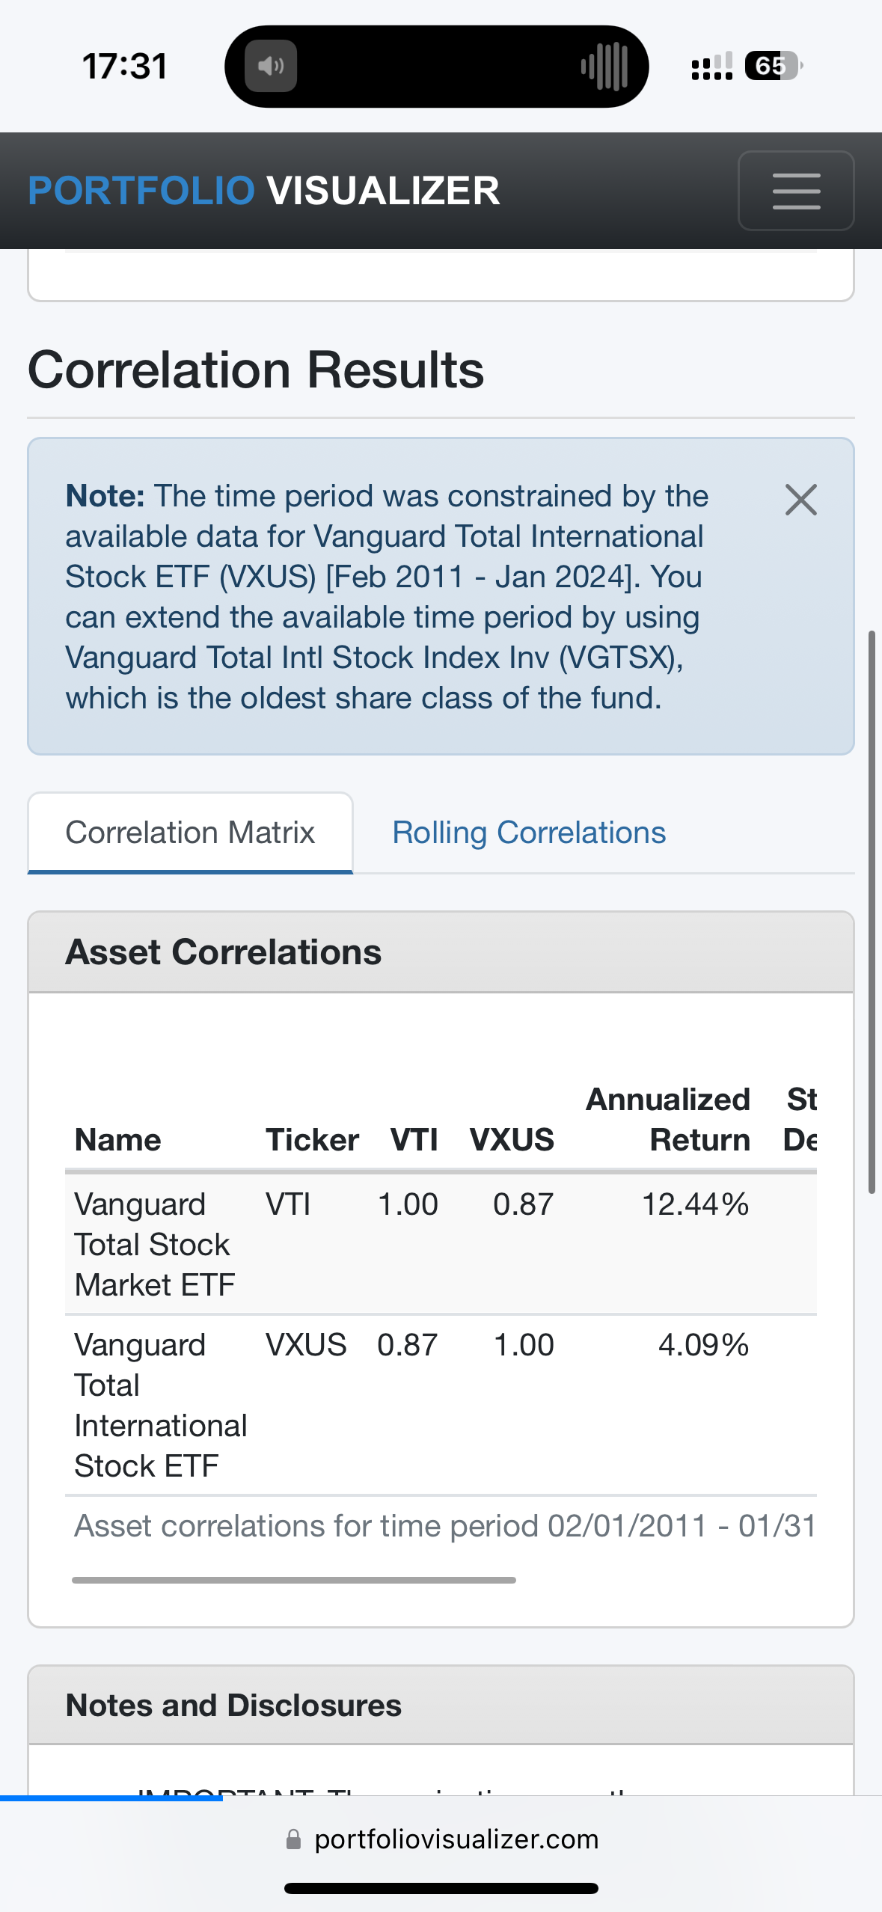The width and height of the screenshot is (882, 1912).
Task: Click the Notes and Disclosures panel heading
Action: click(233, 1706)
